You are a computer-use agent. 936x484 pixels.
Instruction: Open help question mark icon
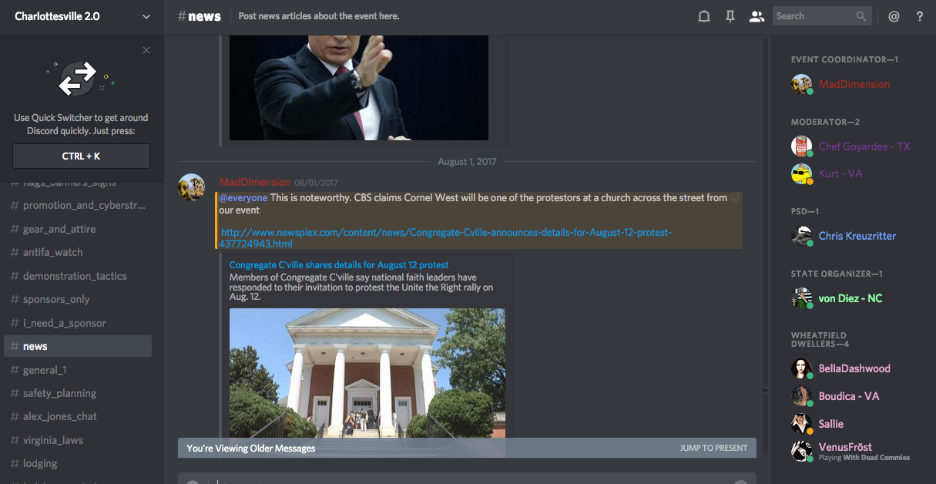920,16
